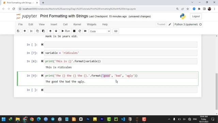This screenshot has width=218, height=123.
Task: Click the notebook vertical scrollbar
Action: coord(217,91)
